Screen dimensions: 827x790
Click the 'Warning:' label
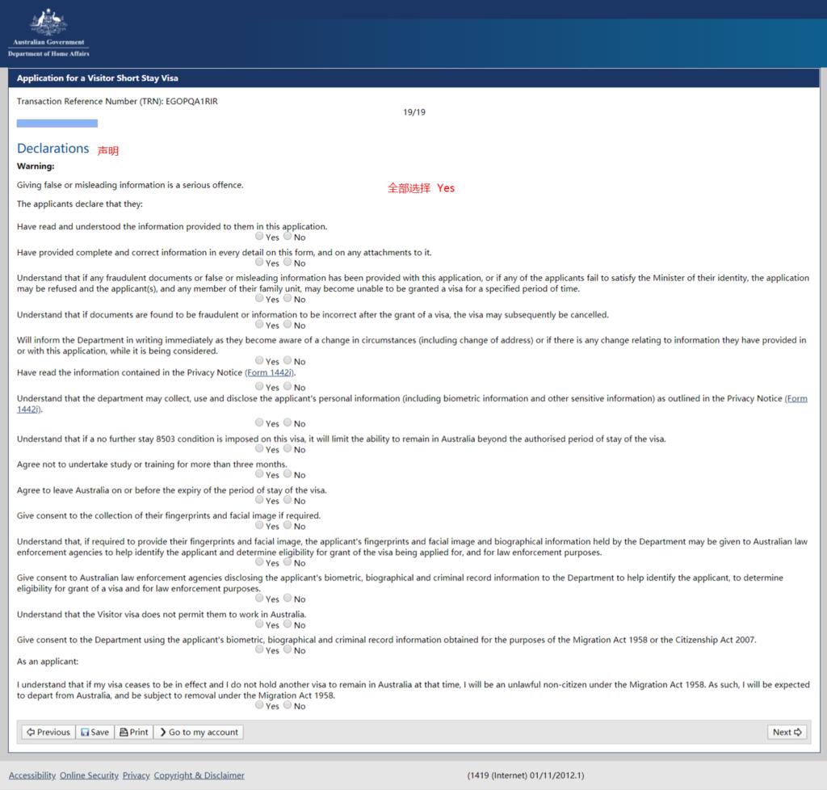(36, 166)
